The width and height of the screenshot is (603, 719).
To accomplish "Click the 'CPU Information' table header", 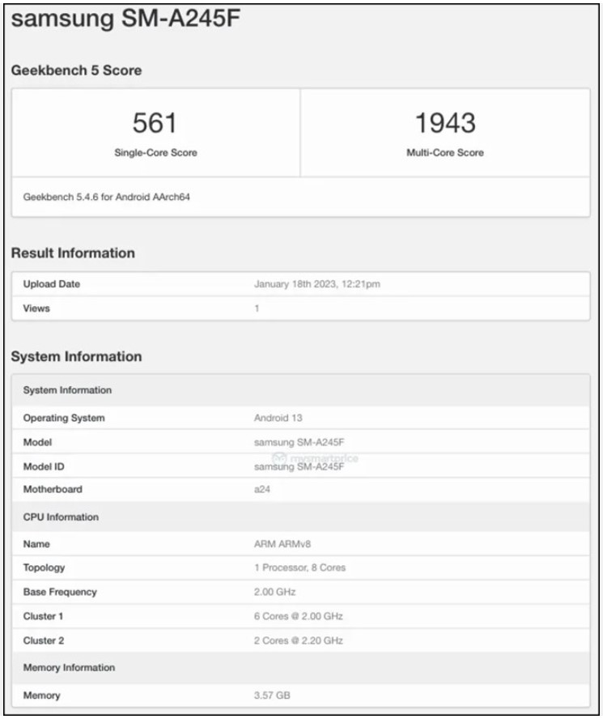I will pos(301,517).
